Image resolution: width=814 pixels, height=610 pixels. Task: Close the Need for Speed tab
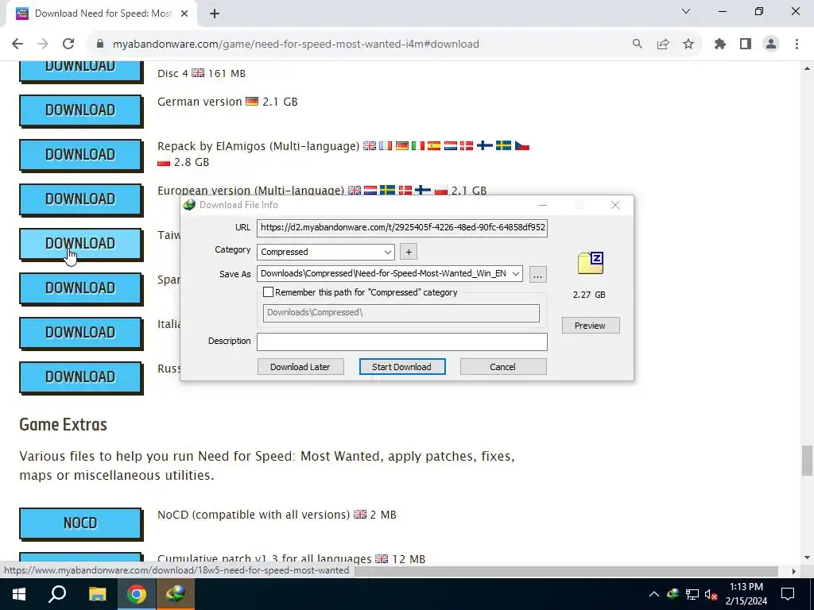tap(184, 14)
